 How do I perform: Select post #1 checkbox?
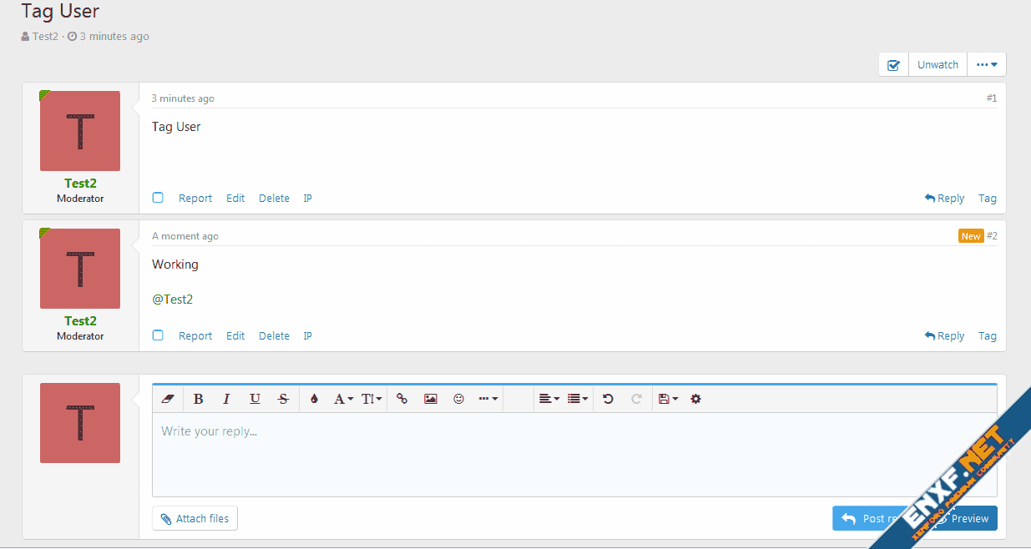pyautogui.click(x=158, y=198)
